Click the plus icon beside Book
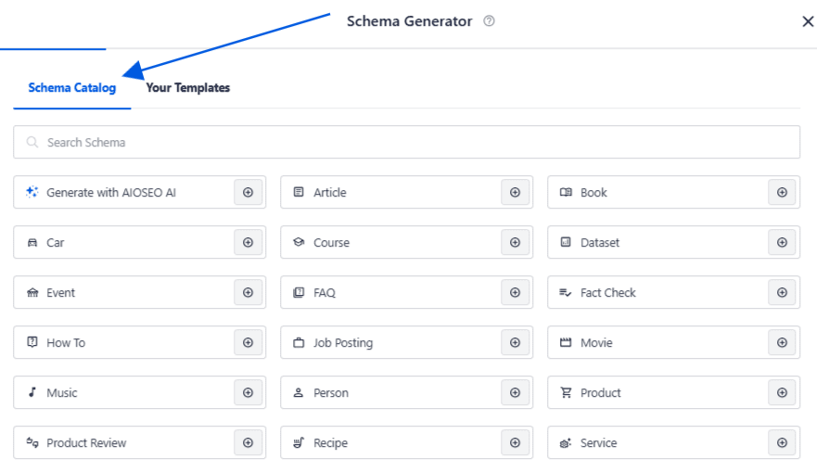The image size is (817, 472). pos(782,192)
